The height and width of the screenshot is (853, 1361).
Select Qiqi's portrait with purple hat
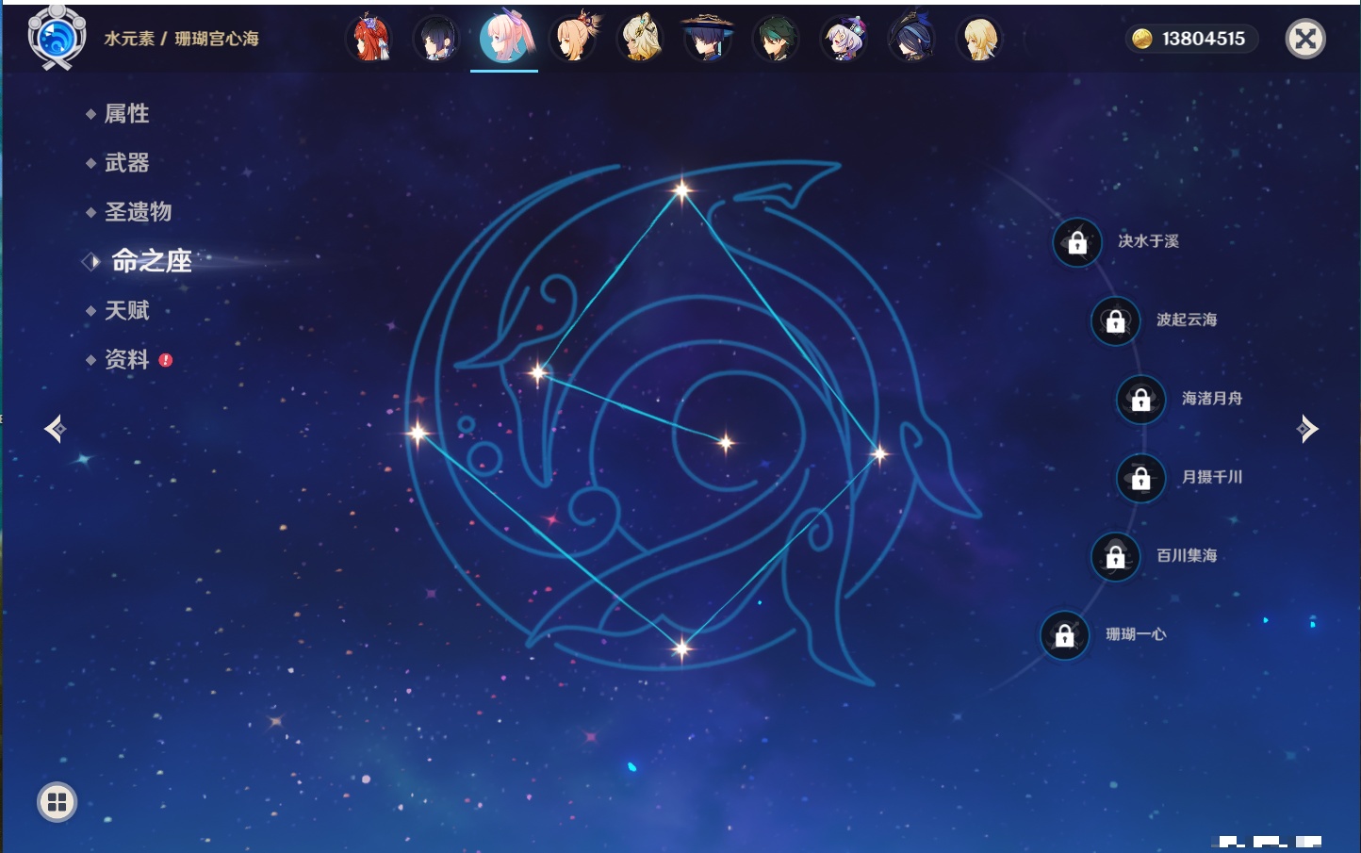(x=844, y=39)
